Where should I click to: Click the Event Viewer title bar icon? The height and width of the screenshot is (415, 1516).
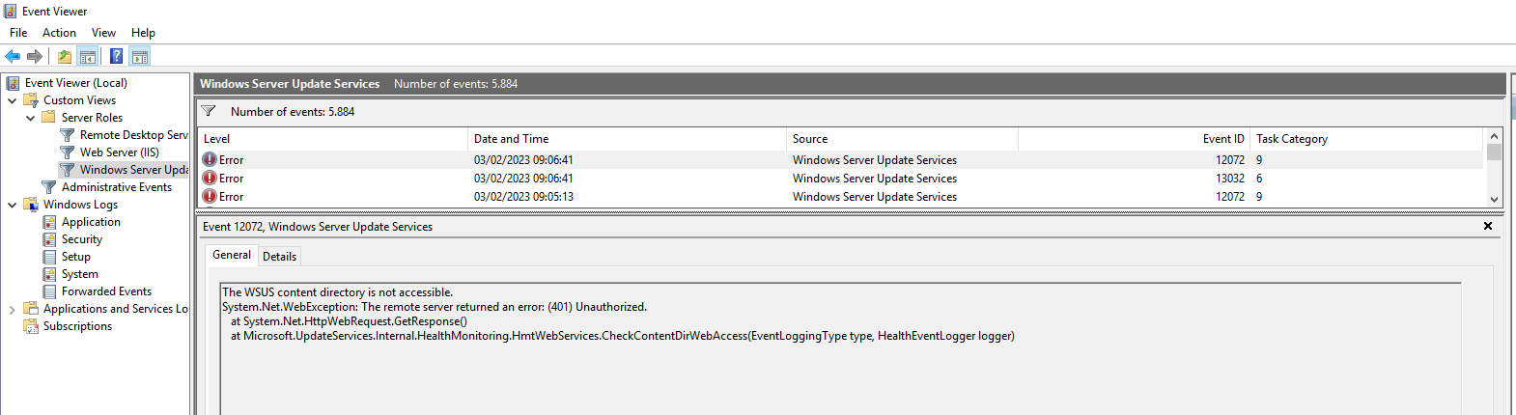[x=11, y=11]
